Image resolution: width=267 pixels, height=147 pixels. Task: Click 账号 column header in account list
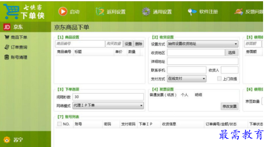[78, 124]
